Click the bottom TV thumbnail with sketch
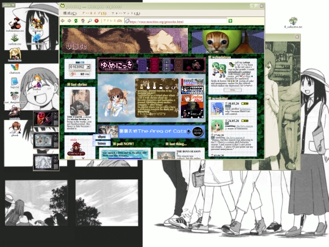This screenshot has height=247, width=329. [x=46, y=162]
